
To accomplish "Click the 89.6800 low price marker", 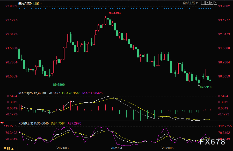I will [x=59, y=85].
